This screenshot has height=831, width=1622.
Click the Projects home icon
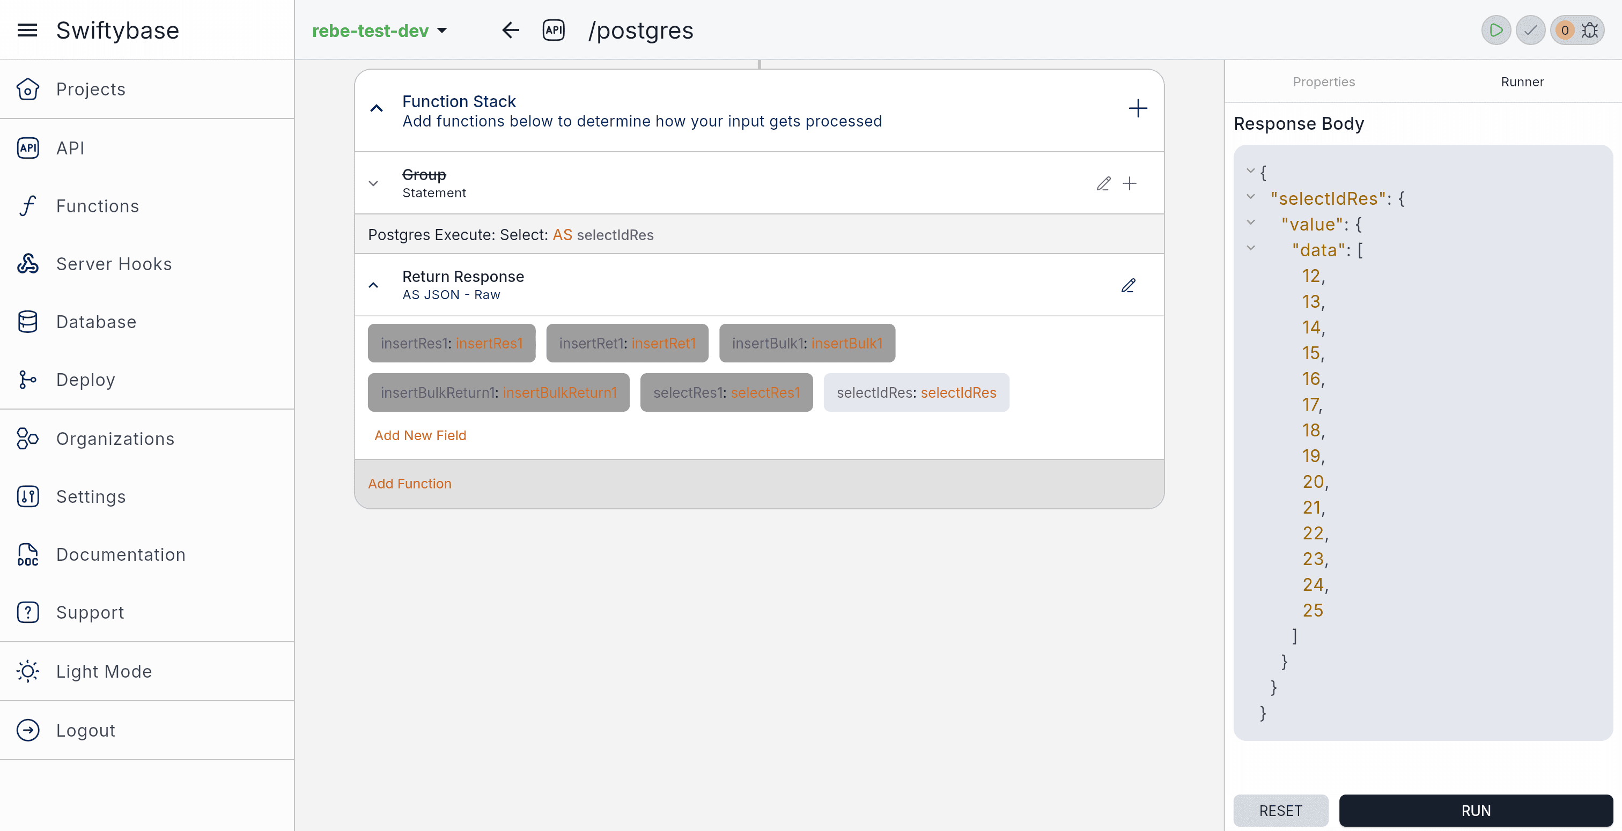pyautogui.click(x=28, y=90)
